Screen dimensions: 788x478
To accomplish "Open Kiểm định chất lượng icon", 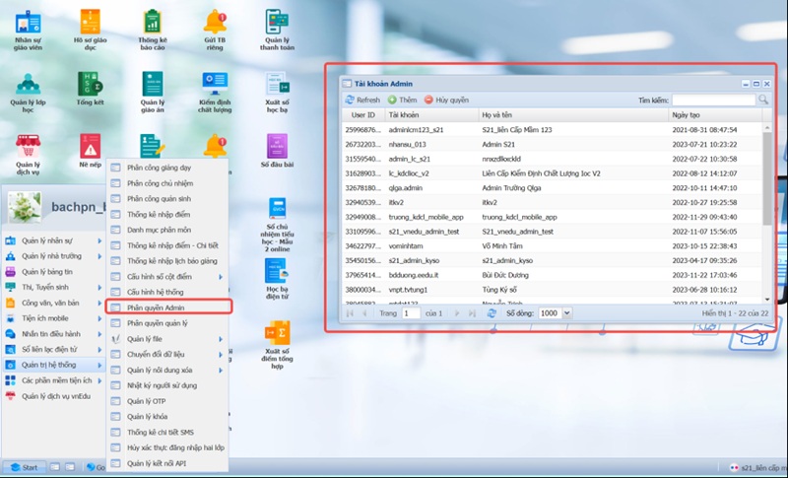I will click(x=215, y=93).
